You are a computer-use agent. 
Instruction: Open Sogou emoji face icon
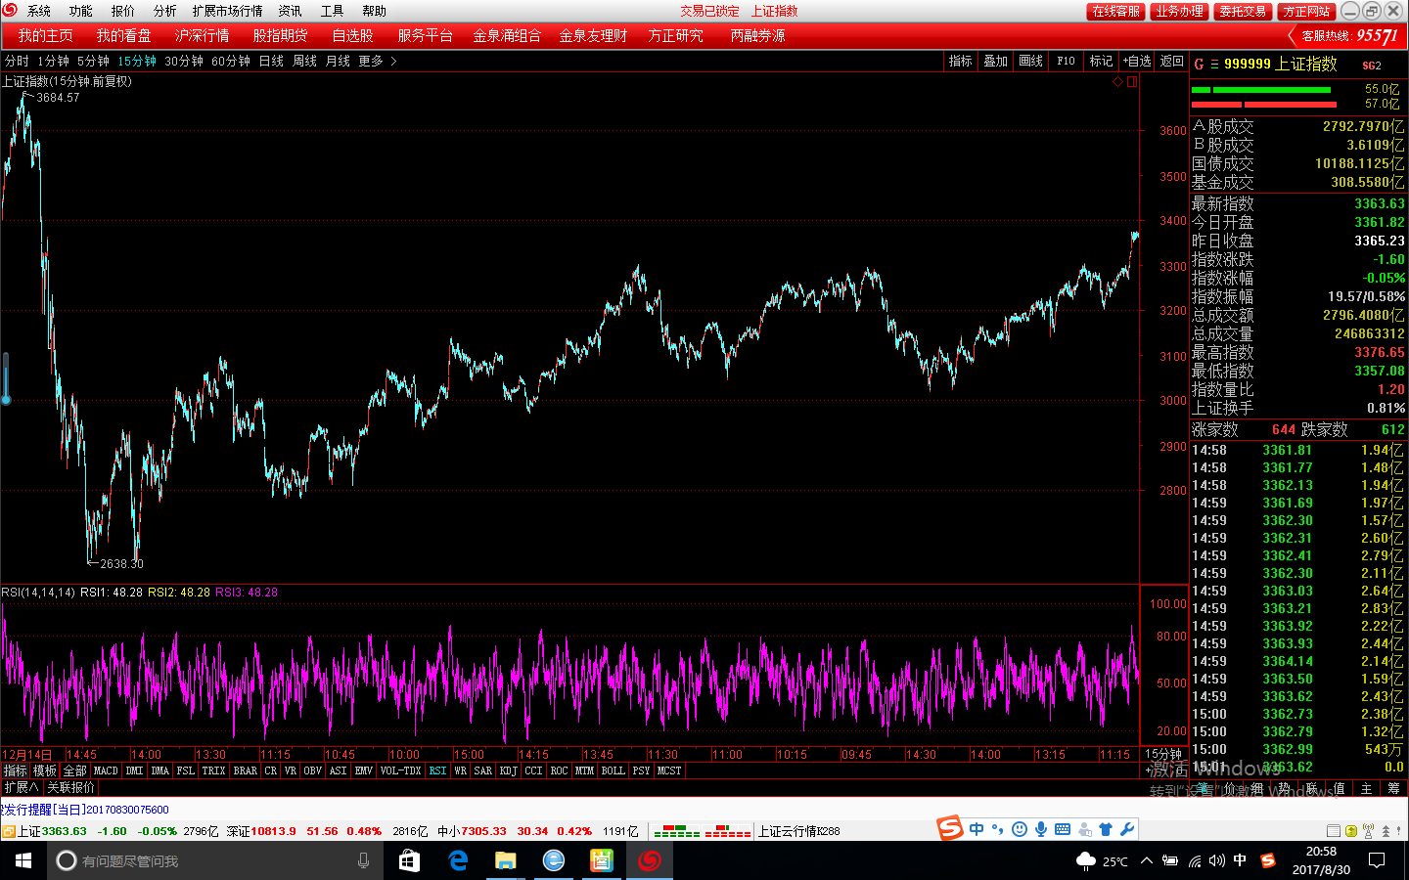(x=1020, y=829)
